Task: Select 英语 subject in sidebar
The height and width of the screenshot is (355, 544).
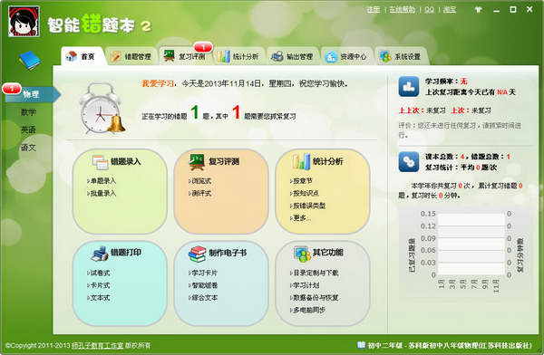Action: 28,130
